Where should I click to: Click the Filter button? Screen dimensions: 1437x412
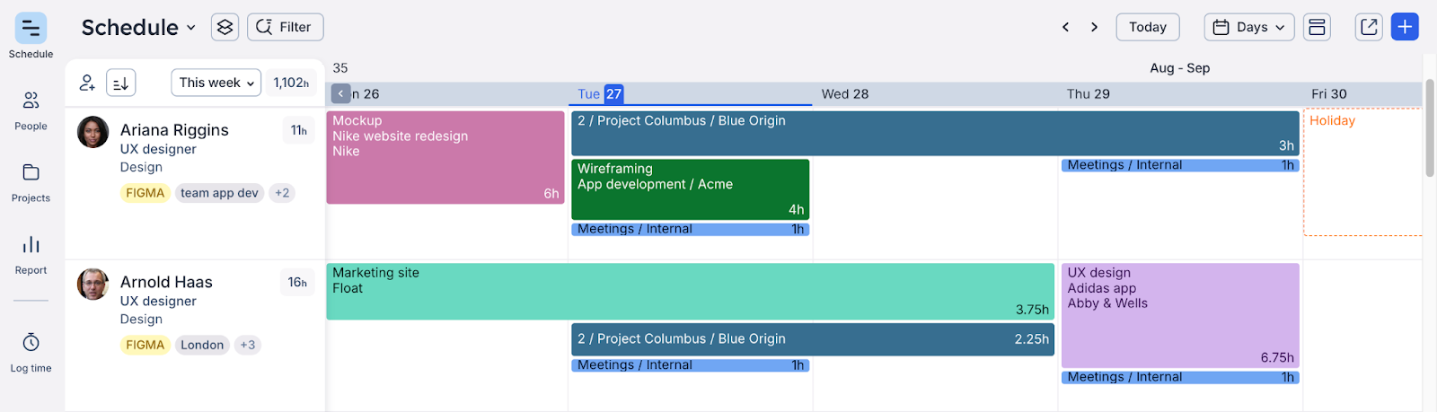pos(285,27)
